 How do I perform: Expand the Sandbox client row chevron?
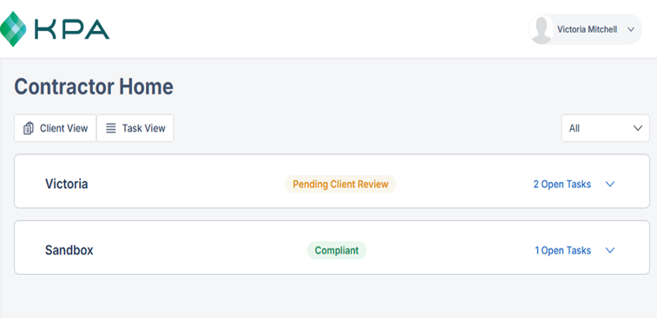point(610,250)
